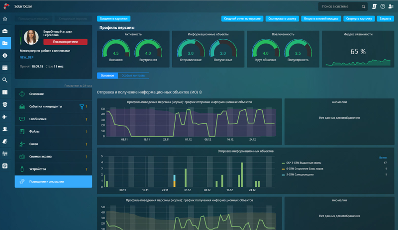This screenshot has width=398, height=230.
Task: Open the Снимки экрана section
Action: click(53, 156)
